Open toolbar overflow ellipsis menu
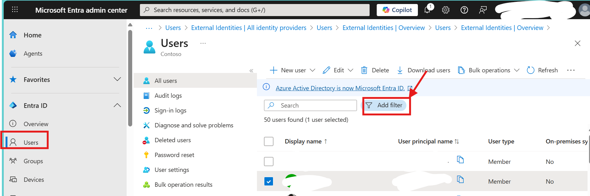Viewport: 590px width, 196px height. click(x=571, y=70)
